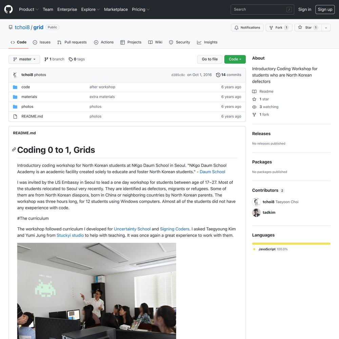Click the Sign up button

325,9
